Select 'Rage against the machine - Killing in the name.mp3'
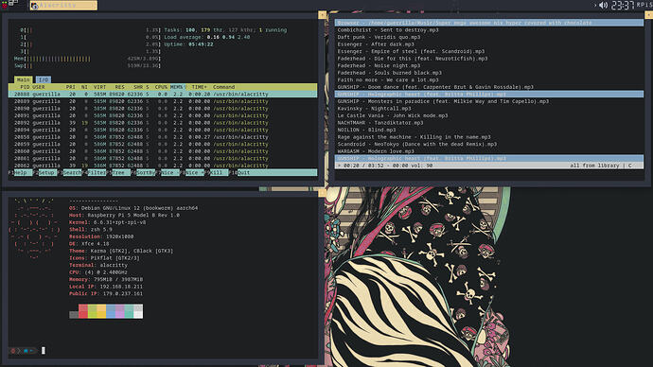653x367 pixels. pyautogui.click(x=414, y=137)
